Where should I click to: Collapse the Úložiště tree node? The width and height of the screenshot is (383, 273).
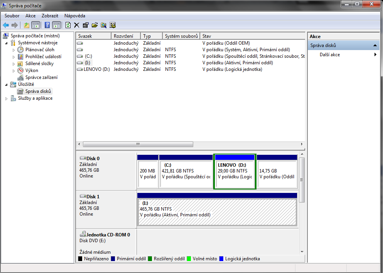pyautogui.click(x=6, y=85)
